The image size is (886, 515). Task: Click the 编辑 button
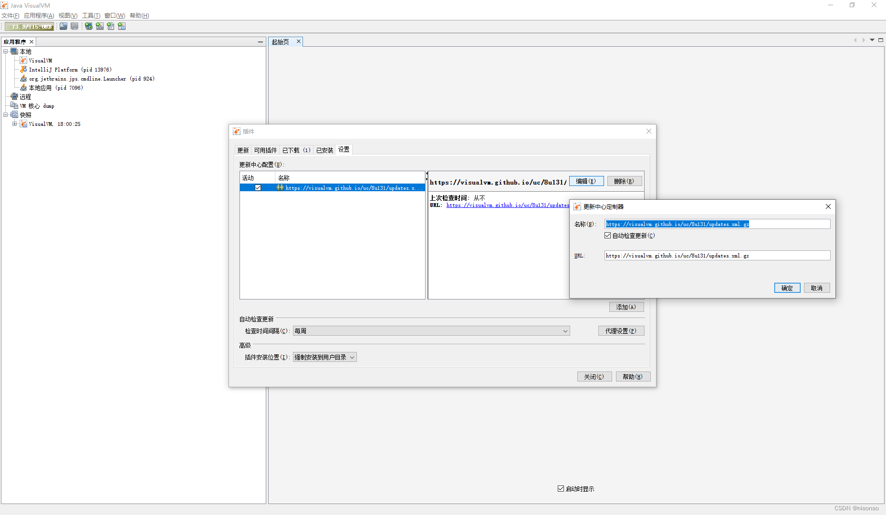pyautogui.click(x=586, y=181)
